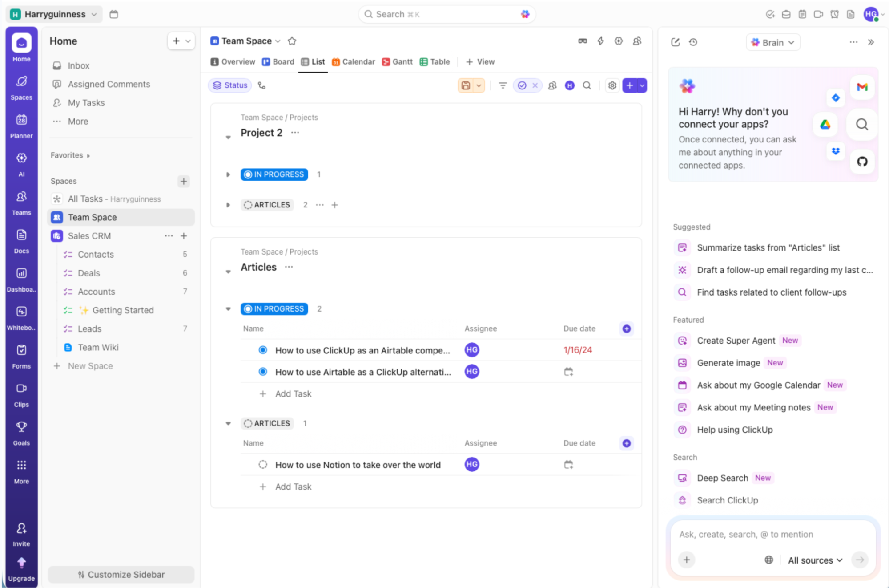Open the Brain model dropdown
889x588 pixels.
click(772, 42)
